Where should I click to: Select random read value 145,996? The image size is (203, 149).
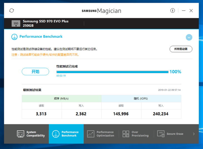[121, 114]
